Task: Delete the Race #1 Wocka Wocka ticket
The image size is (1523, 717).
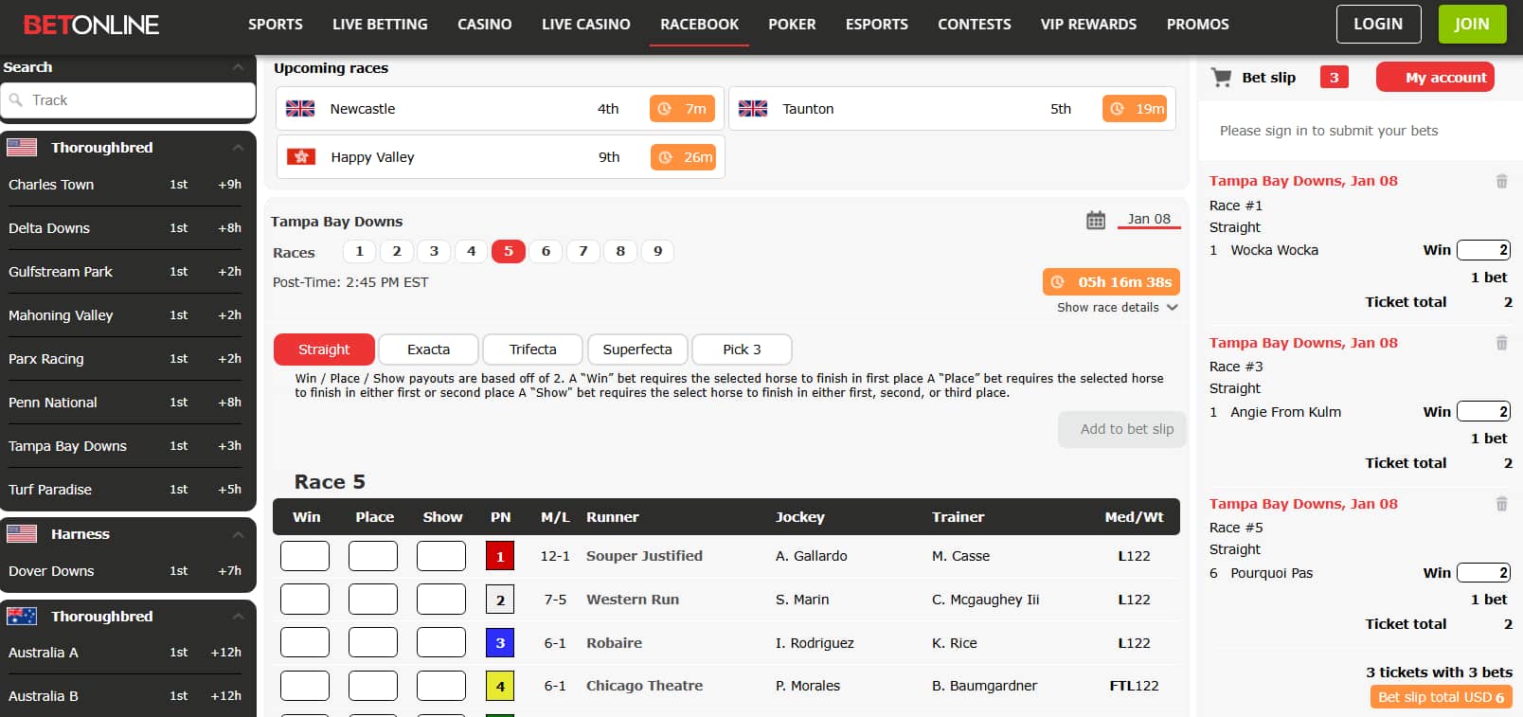Action: (x=1501, y=181)
